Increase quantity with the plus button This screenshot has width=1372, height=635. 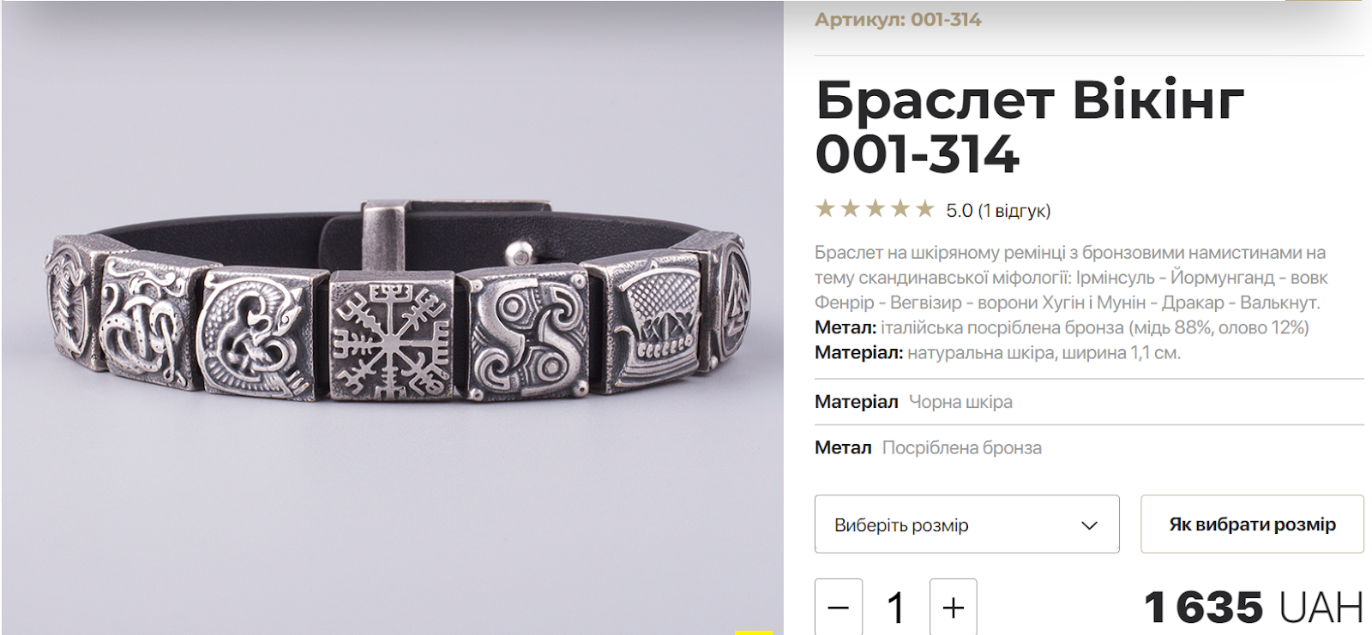pyautogui.click(x=954, y=608)
